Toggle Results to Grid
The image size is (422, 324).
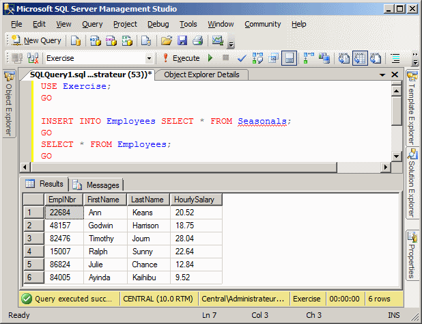point(360,58)
